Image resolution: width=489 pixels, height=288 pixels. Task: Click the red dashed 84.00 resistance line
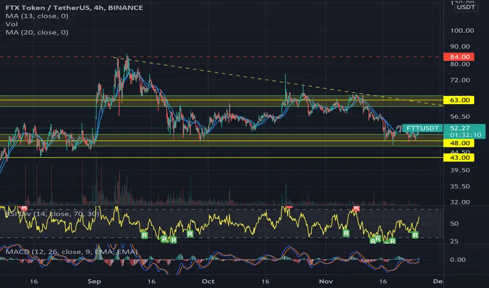(221, 57)
